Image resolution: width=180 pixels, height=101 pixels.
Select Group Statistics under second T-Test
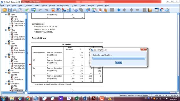pos(19,37)
